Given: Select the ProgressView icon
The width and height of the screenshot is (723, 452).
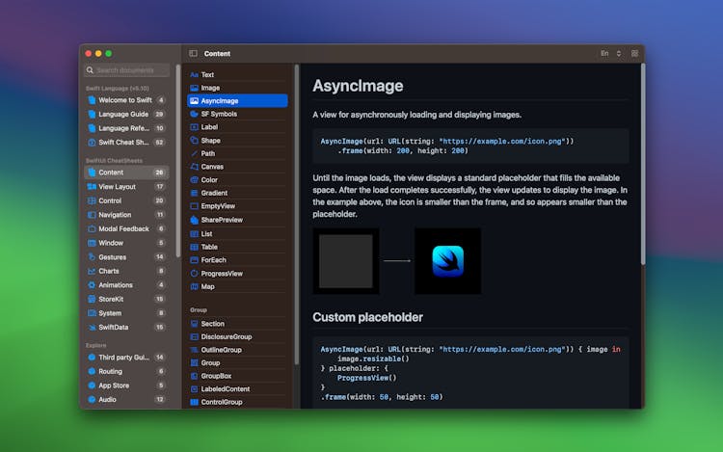Looking at the screenshot, I should click(194, 273).
